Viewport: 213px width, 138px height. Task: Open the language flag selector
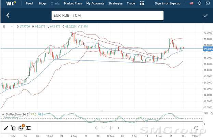(191, 3)
